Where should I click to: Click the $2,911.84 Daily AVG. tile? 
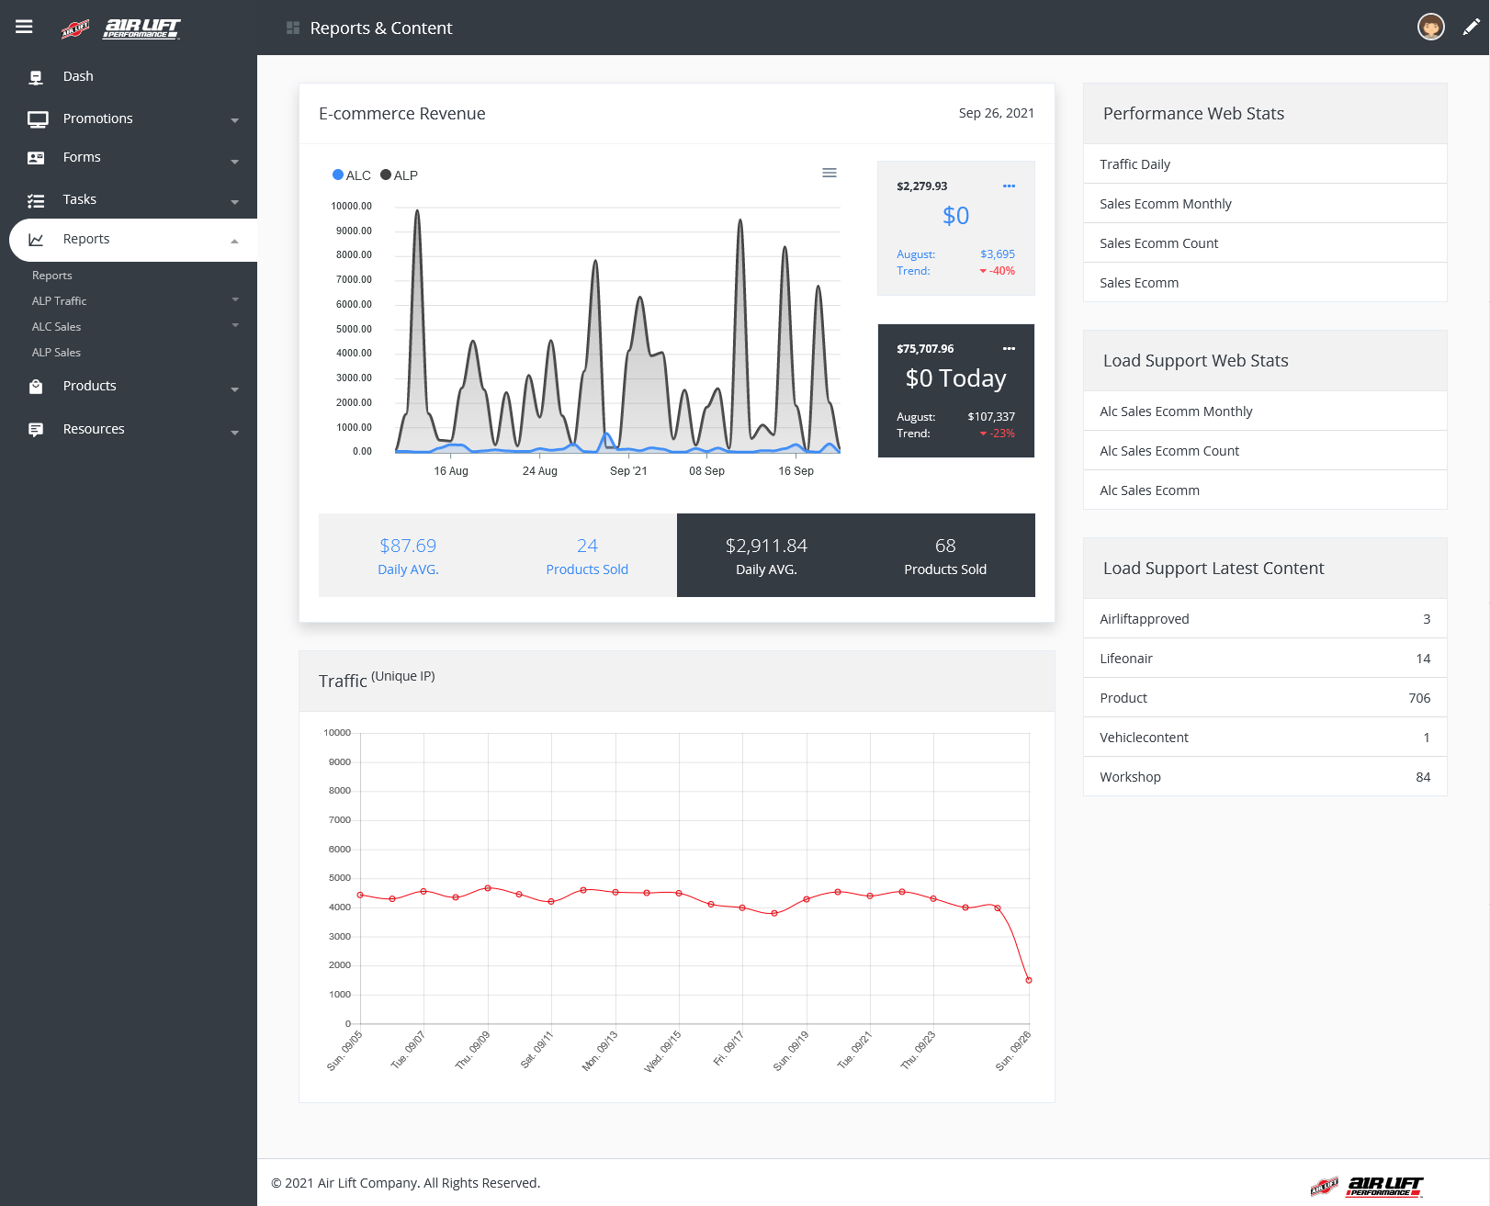pyautogui.click(x=766, y=556)
